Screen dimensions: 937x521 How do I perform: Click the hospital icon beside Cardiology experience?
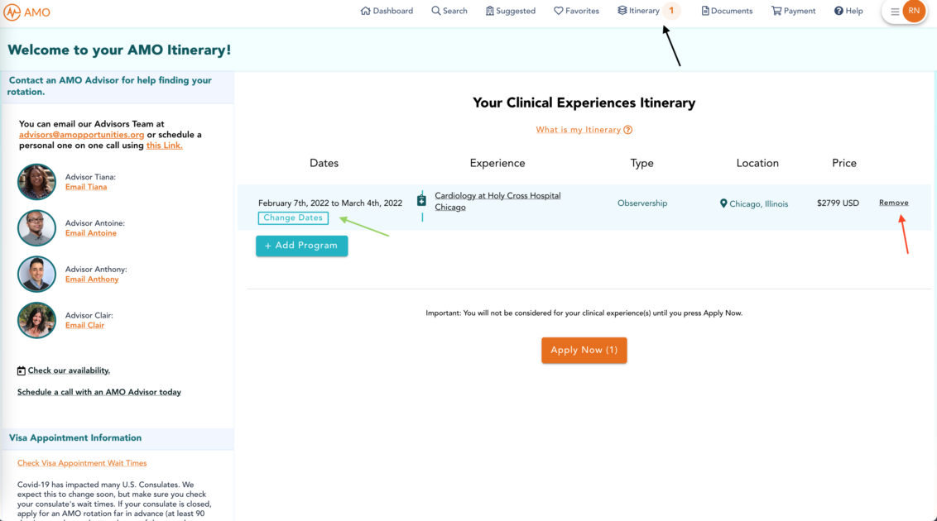click(421, 200)
